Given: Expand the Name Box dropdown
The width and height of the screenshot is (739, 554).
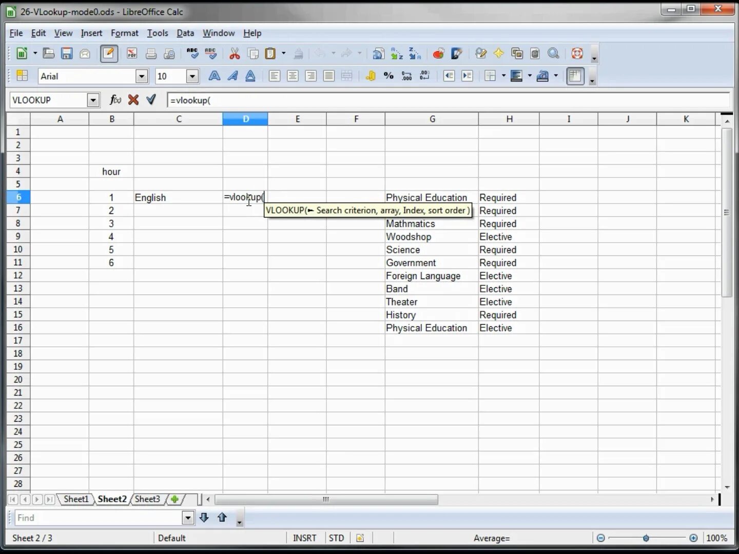Looking at the screenshot, I should (93, 100).
